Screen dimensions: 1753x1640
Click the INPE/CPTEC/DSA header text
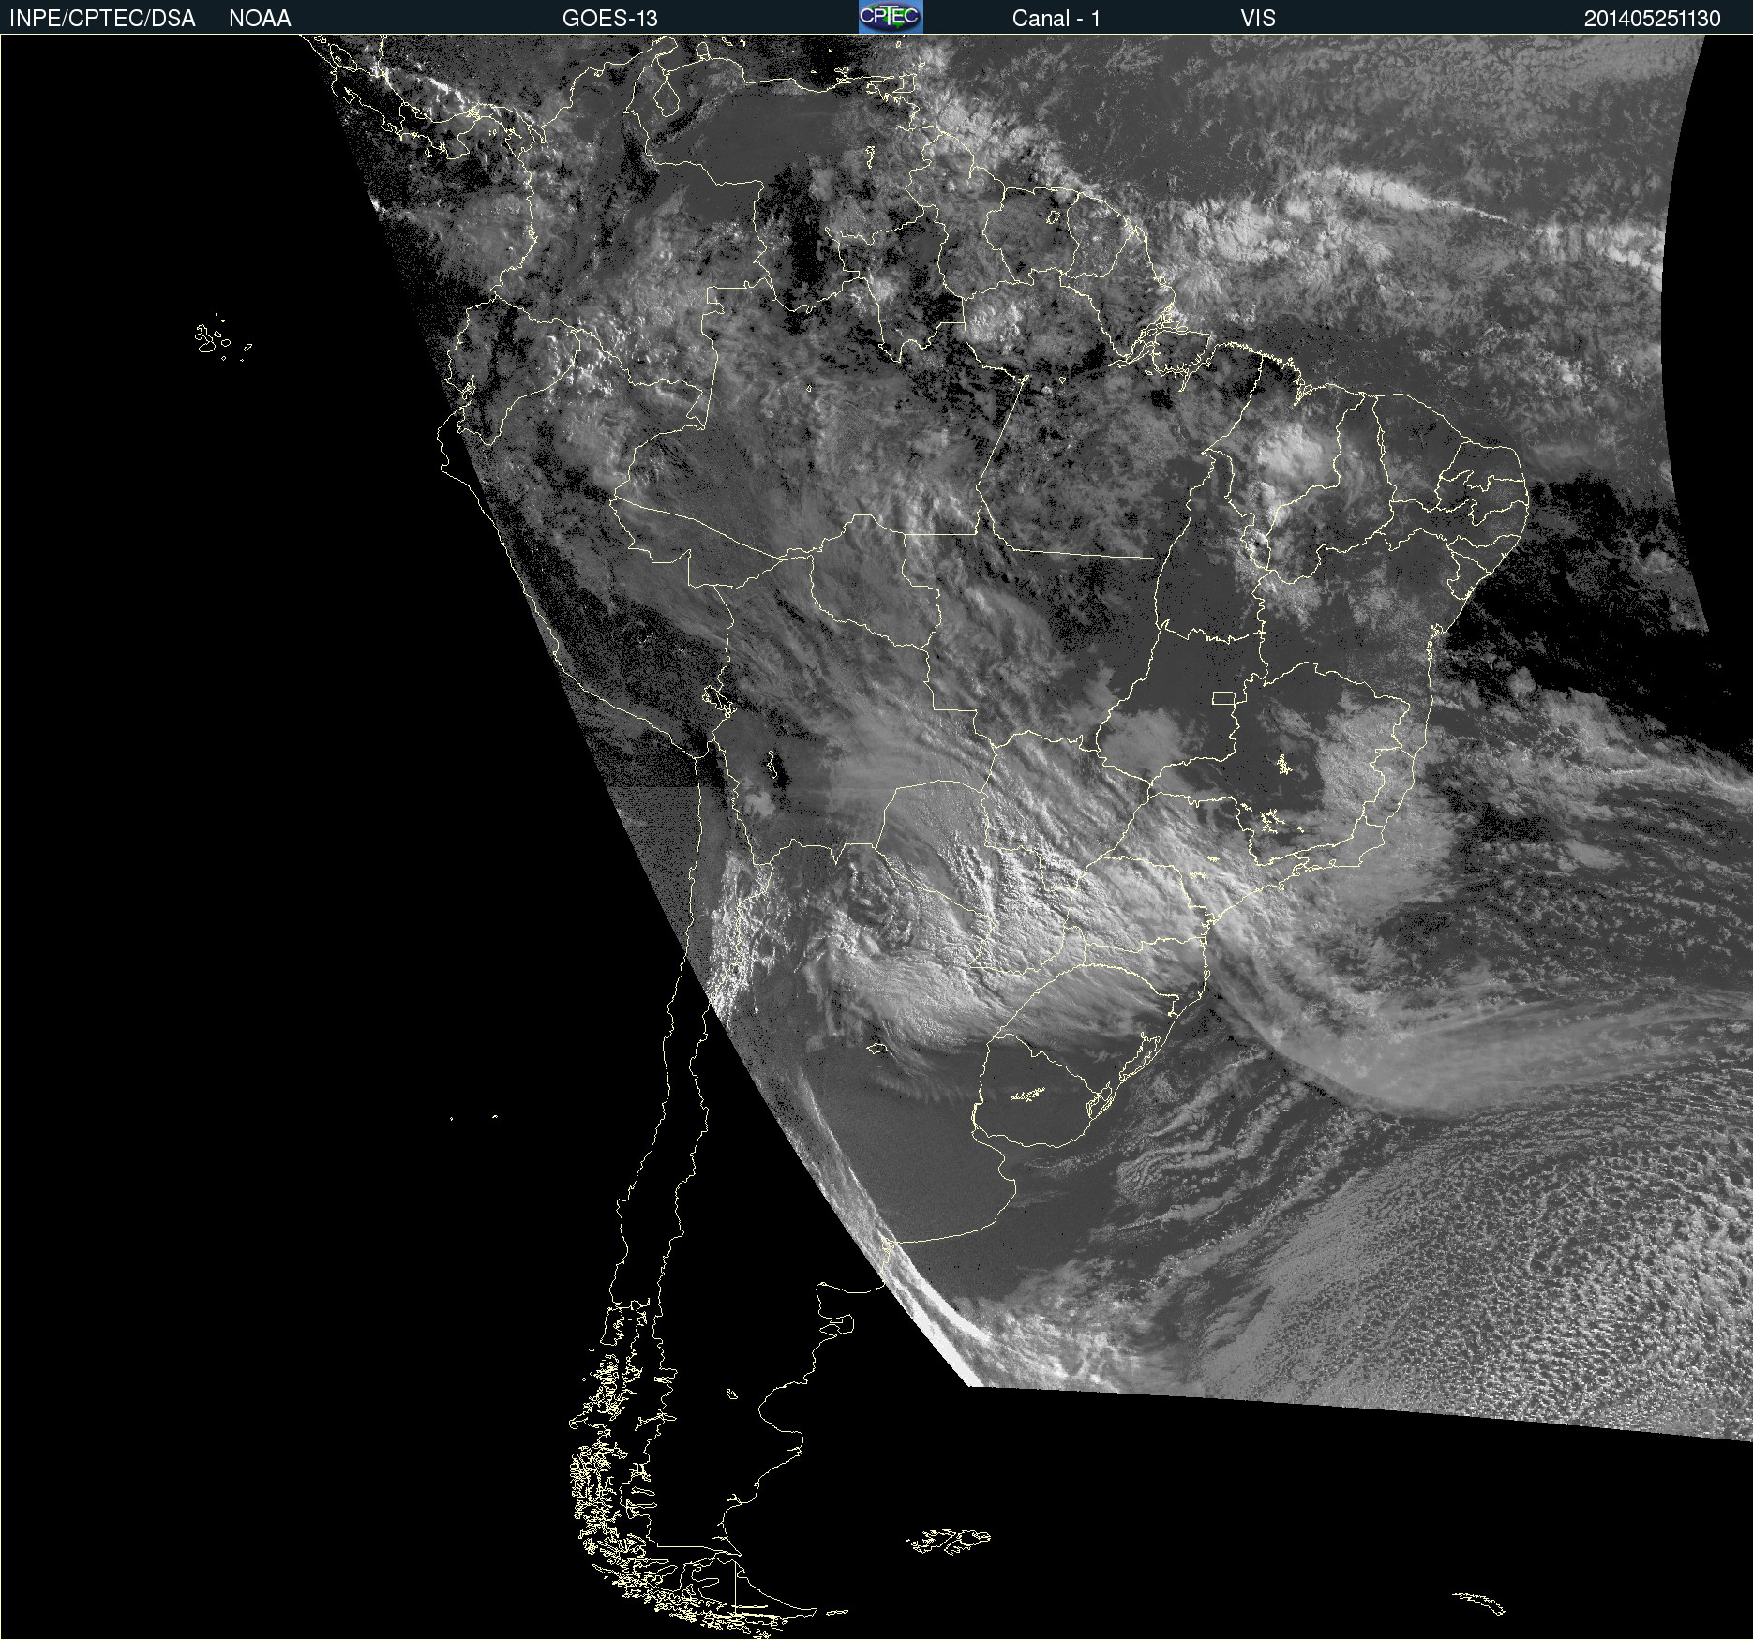click(x=102, y=19)
